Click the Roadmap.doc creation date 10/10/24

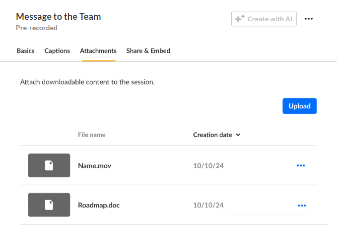(x=208, y=205)
